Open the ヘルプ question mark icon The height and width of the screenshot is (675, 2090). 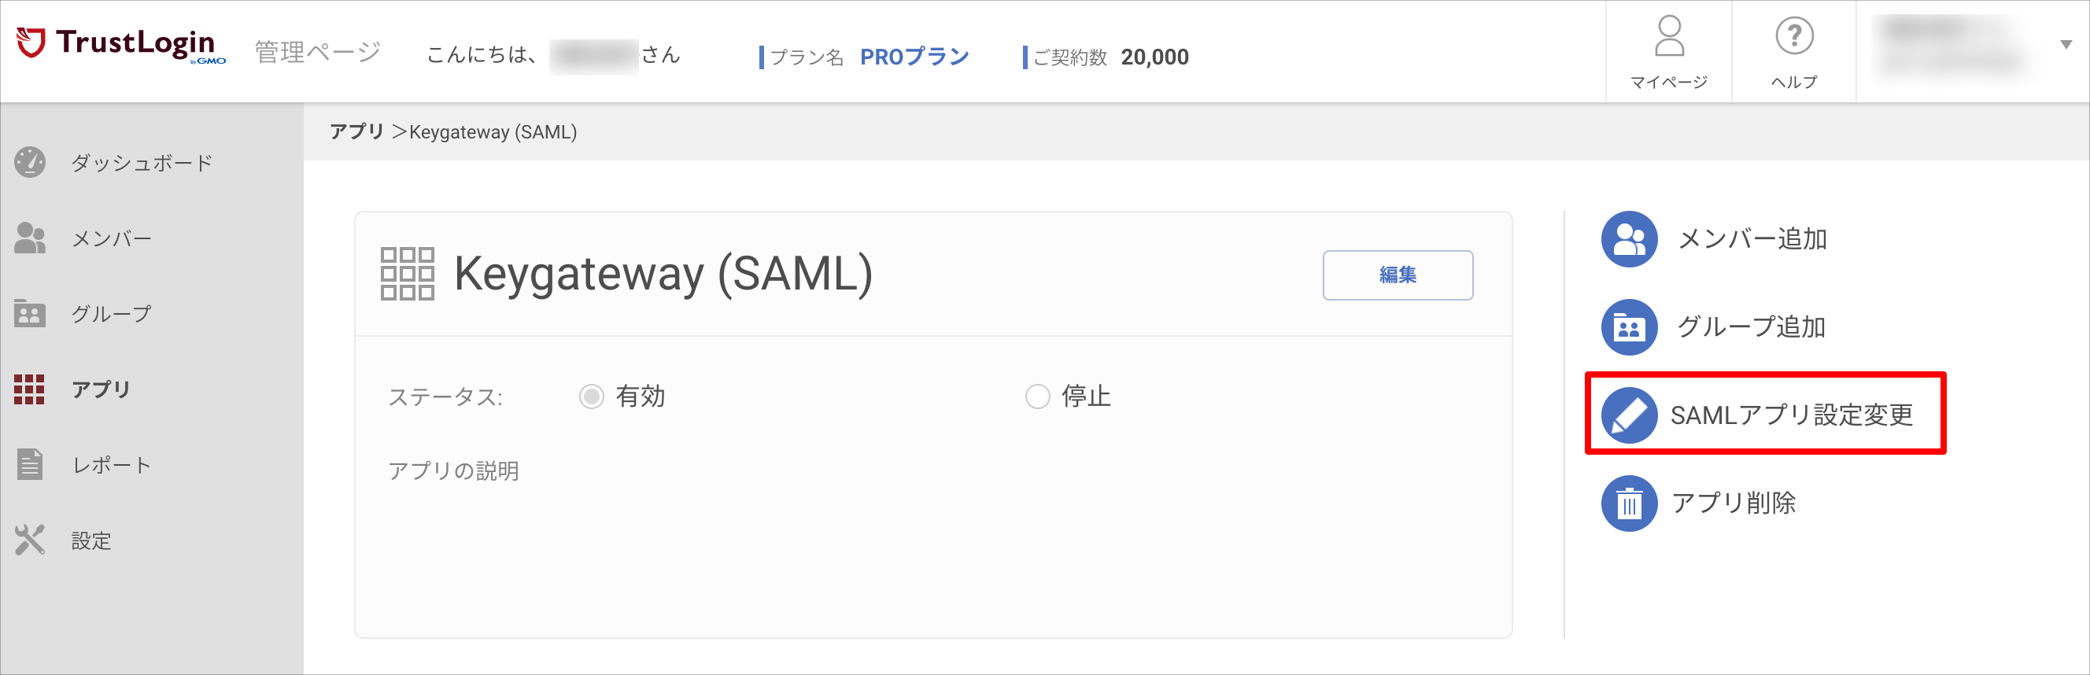[x=1795, y=36]
